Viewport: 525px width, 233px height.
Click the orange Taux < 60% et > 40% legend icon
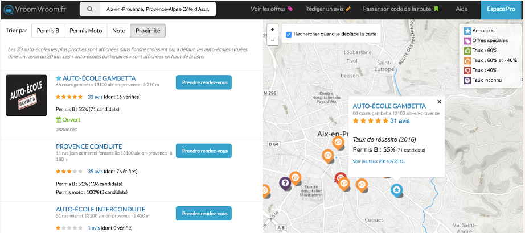click(467, 60)
